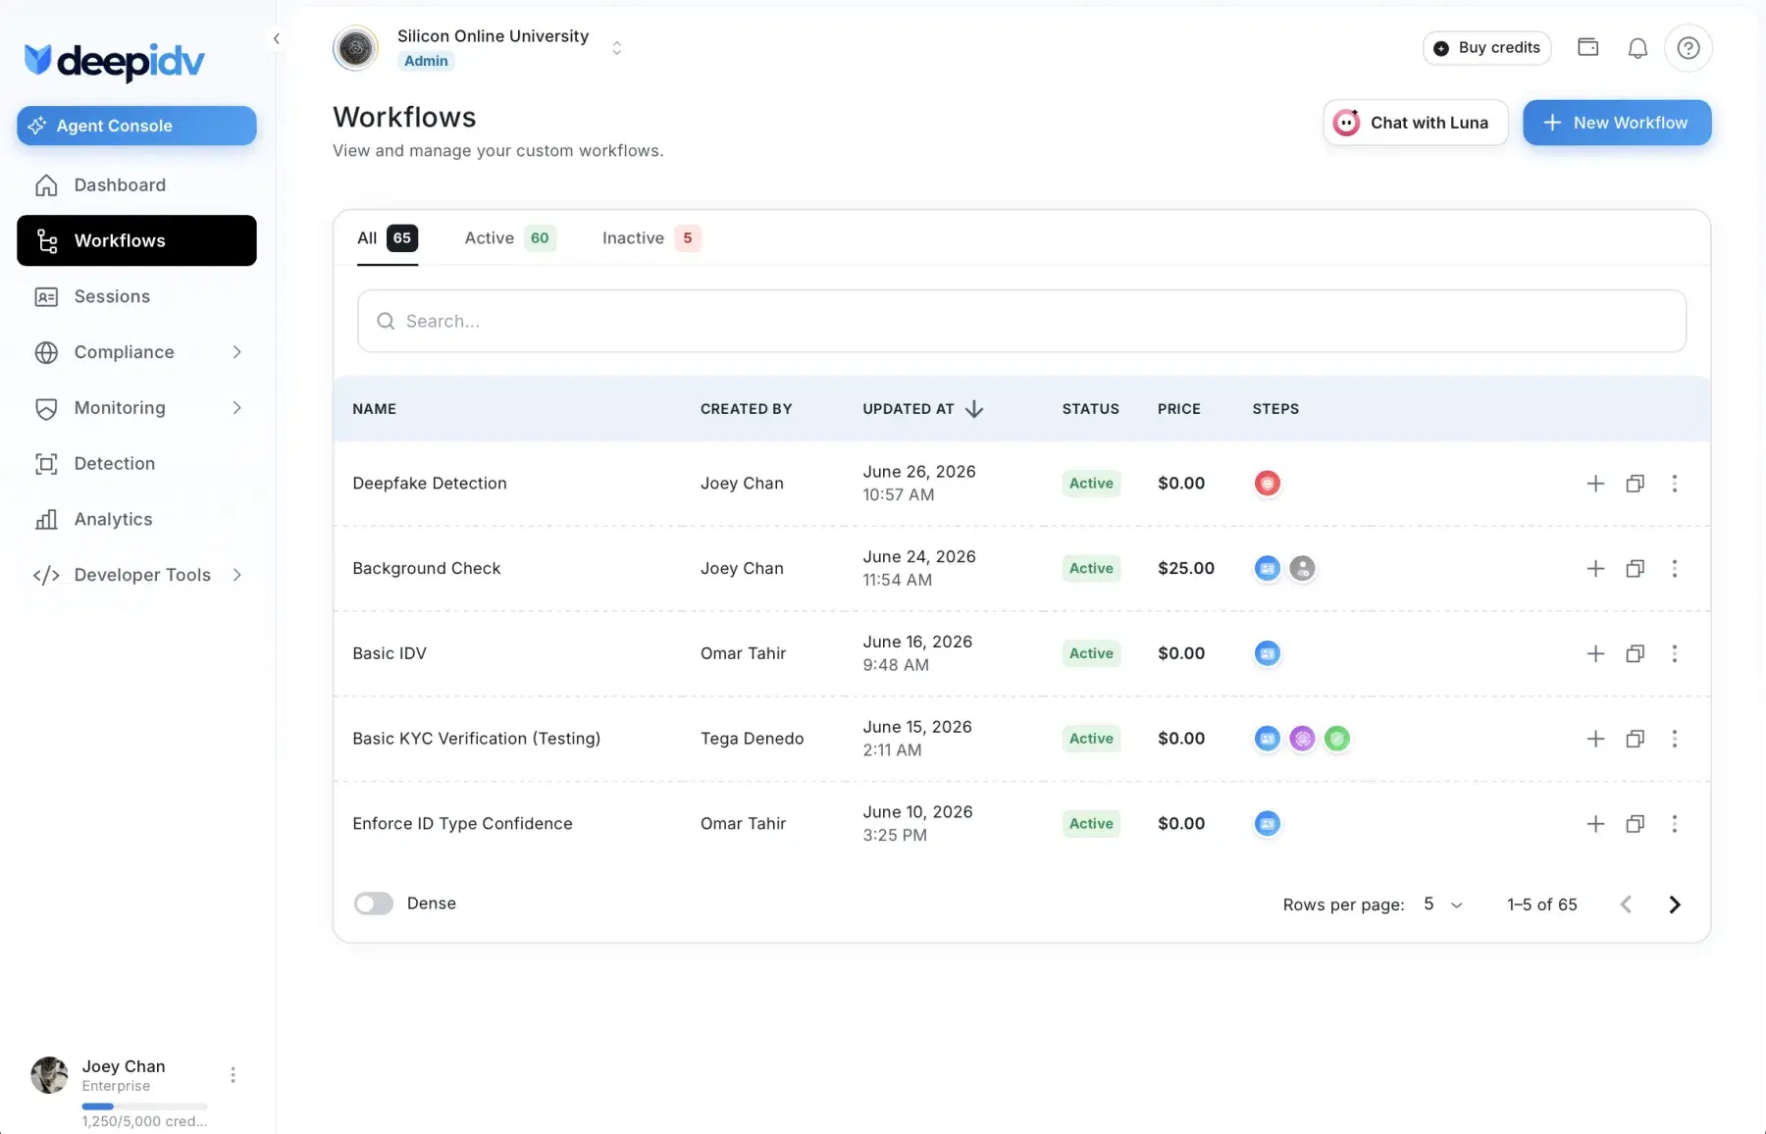The width and height of the screenshot is (1766, 1134).
Task: Click the Active status badge for Basic IDV
Action: point(1091,653)
